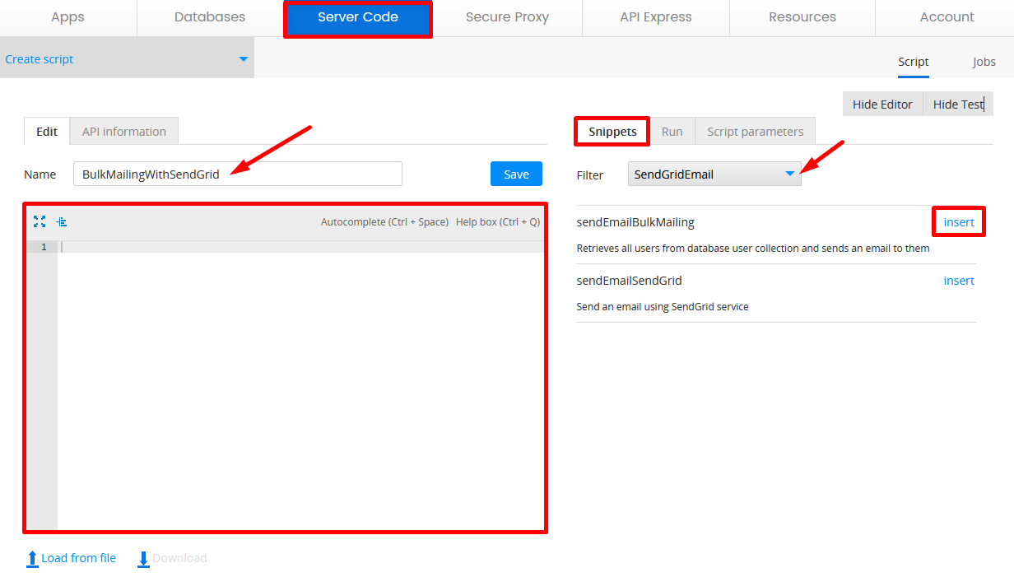Select the Edit tab
1014x577 pixels.
click(x=47, y=131)
